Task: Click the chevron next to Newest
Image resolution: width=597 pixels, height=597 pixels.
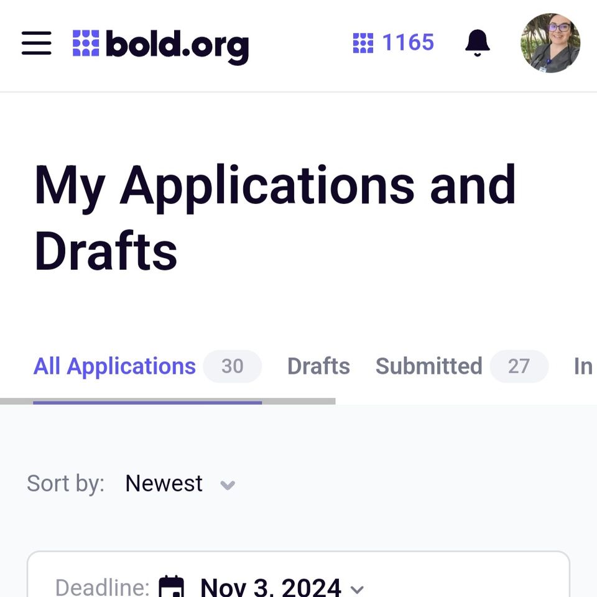Action: [x=228, y=485]
